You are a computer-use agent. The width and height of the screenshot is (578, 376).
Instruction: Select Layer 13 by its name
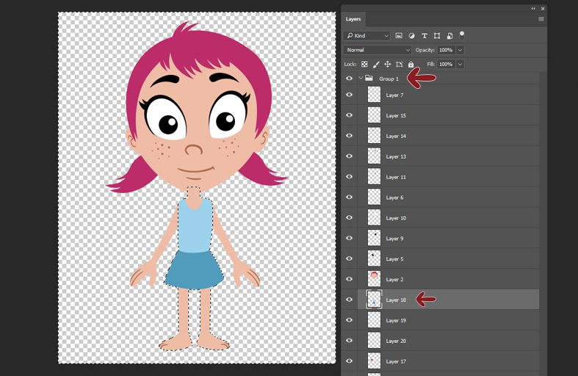pyautogui.click(x=396, y=156)
